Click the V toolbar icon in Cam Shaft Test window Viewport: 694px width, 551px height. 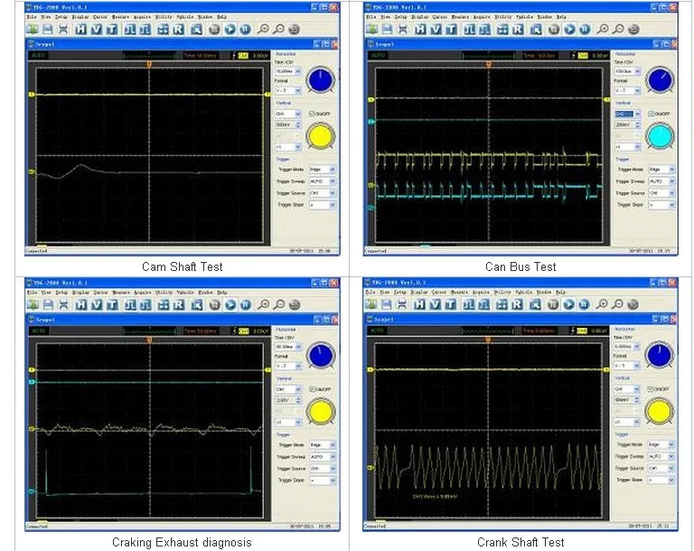click(x=96, y=29)
